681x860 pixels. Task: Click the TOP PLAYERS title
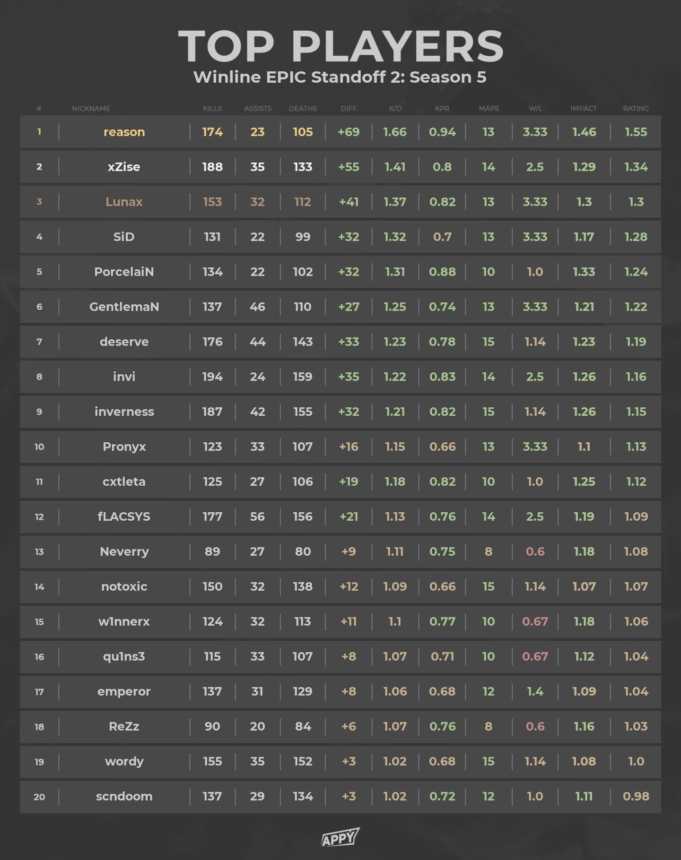click(x=340, y=46)
